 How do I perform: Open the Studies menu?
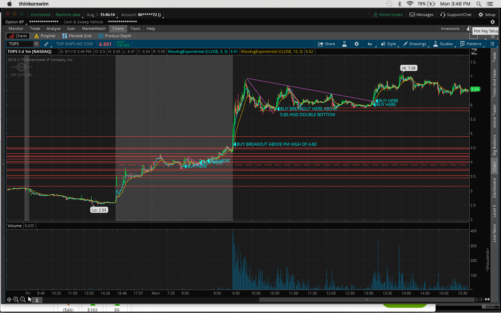[443, 44]
